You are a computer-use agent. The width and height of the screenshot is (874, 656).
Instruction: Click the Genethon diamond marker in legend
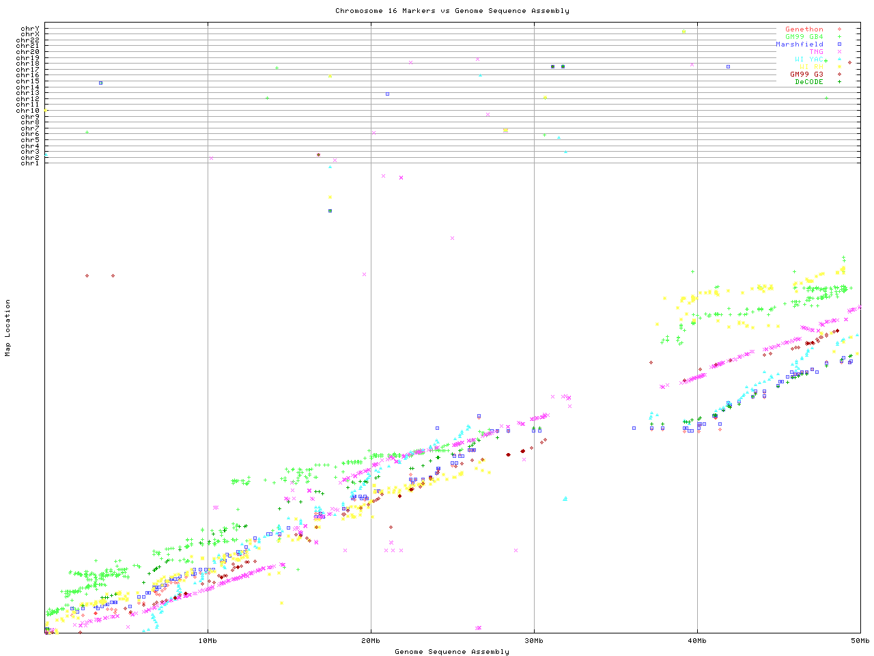click(839, 29)
